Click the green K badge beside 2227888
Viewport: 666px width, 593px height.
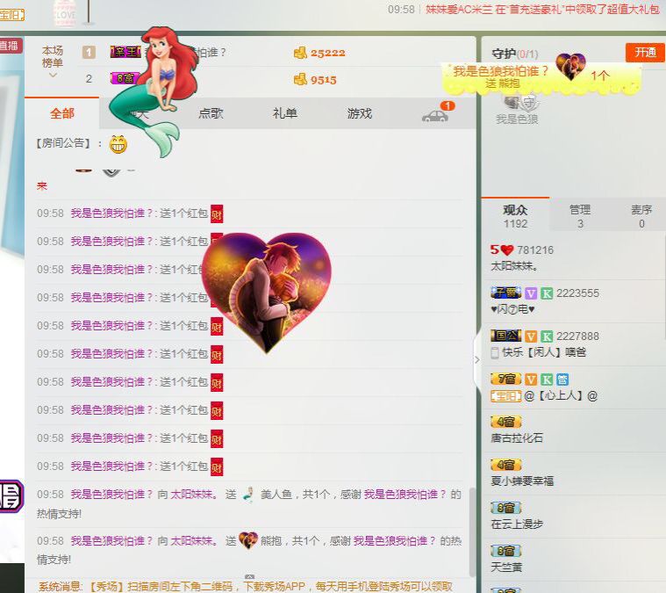coord(547,336)
